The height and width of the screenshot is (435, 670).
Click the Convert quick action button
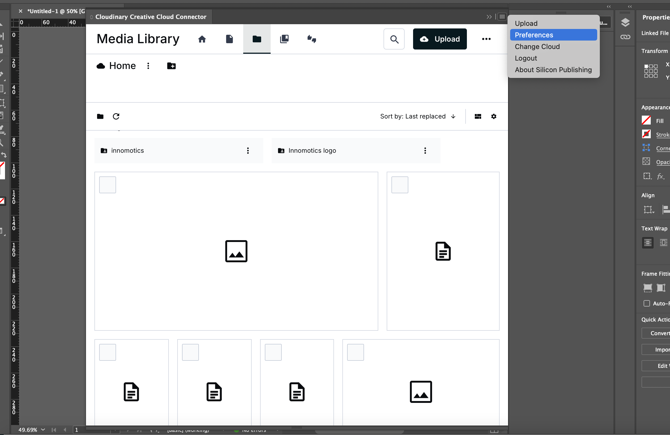(x=656, y=333)
